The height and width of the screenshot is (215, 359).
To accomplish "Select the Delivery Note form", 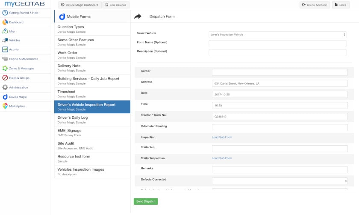I will click(92, 68).
